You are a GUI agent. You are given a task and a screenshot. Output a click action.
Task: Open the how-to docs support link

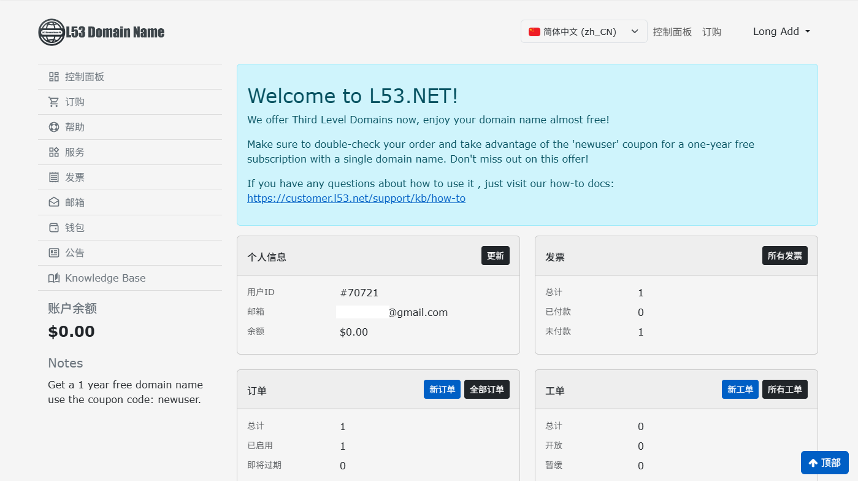[x=356, y=198]
